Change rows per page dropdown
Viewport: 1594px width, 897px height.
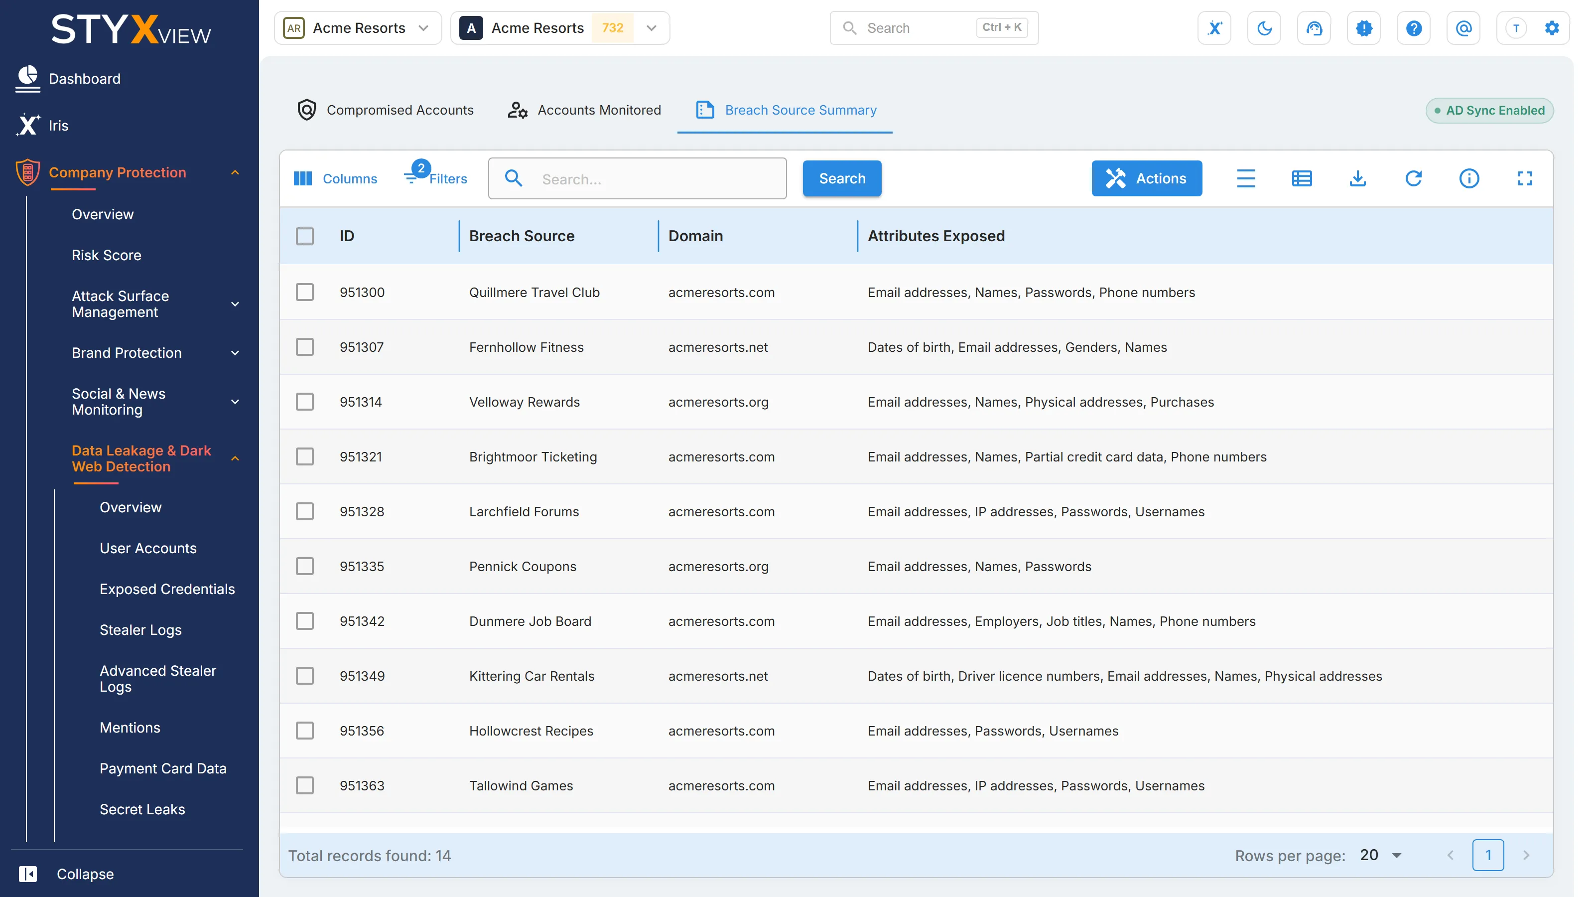point(1381,855)
